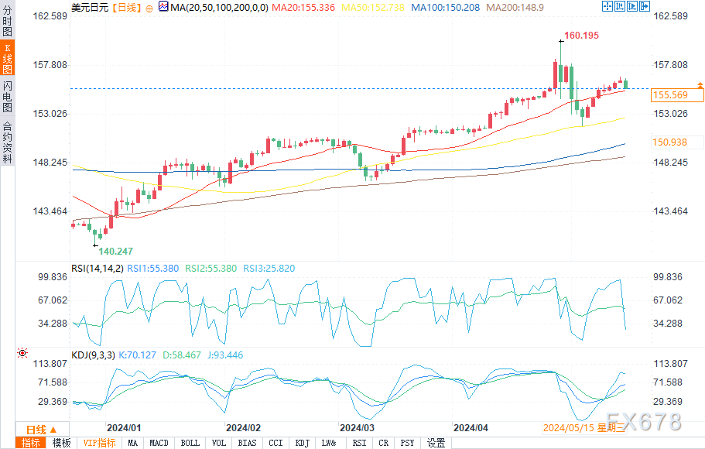Click the 2024/05/15 星期三 date label
The height and width of the screenshot is (449, 705).
pos(584,428)
